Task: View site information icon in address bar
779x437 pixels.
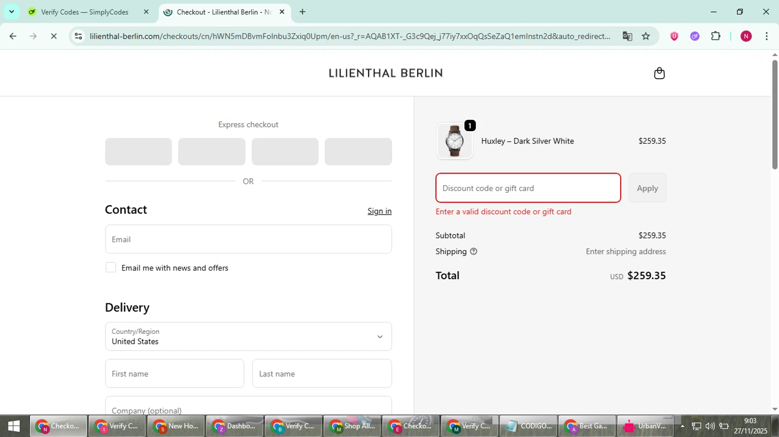Action: (x=78, y=36)
